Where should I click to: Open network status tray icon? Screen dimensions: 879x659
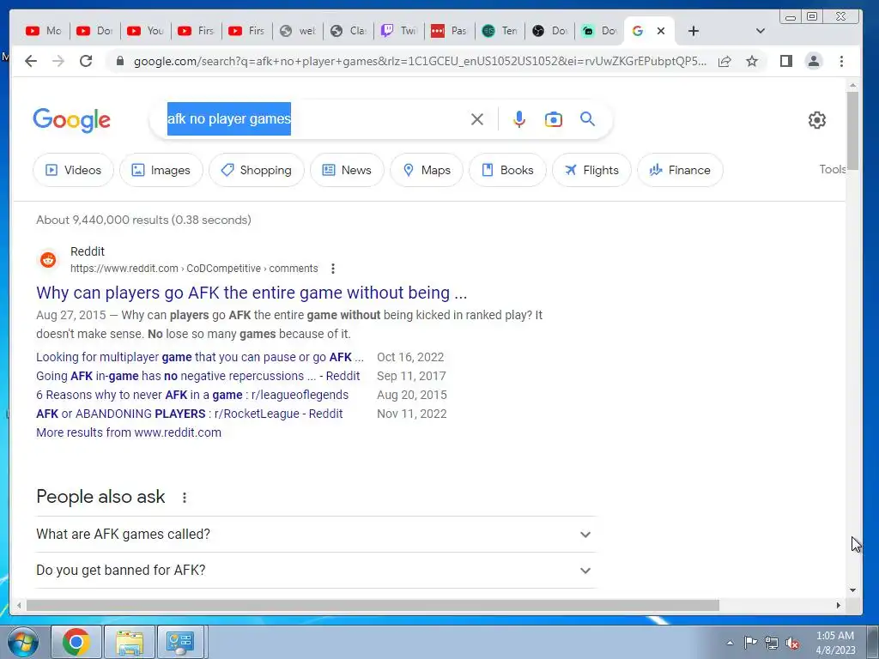click(772, 643)
